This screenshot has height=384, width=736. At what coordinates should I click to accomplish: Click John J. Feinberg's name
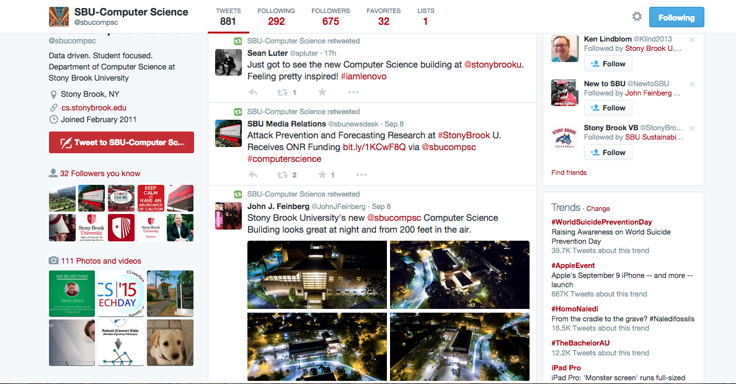pyautogui.click(x=278, y=206)
